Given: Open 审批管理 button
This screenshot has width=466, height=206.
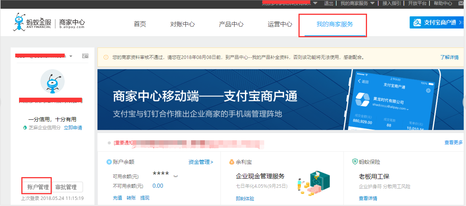Looking at the screenshot, I should pyautogui.click(x=66, y=187).
